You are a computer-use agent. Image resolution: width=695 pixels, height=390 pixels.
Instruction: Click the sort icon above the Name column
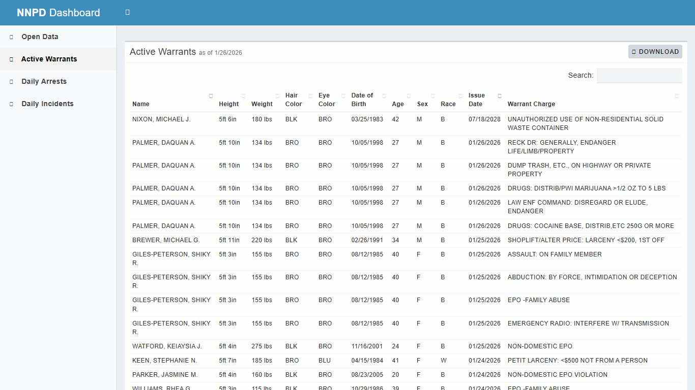(x=211, y=95)
